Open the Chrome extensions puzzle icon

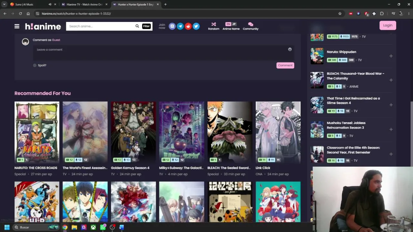[382, 14]
